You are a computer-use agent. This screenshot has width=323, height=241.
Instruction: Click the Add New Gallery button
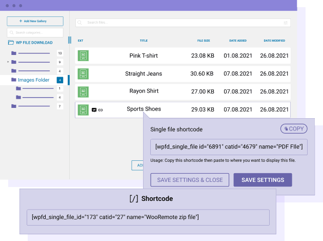pyautogui.click(x=35, y=21)
